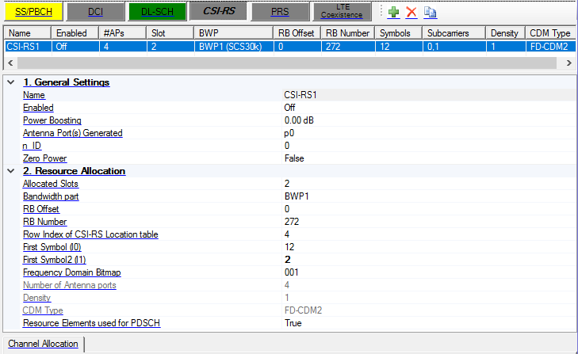
Task: Edit the Frequency Domain Bitmap value 001
Action: pyautogui.click(x=429, y=272)
